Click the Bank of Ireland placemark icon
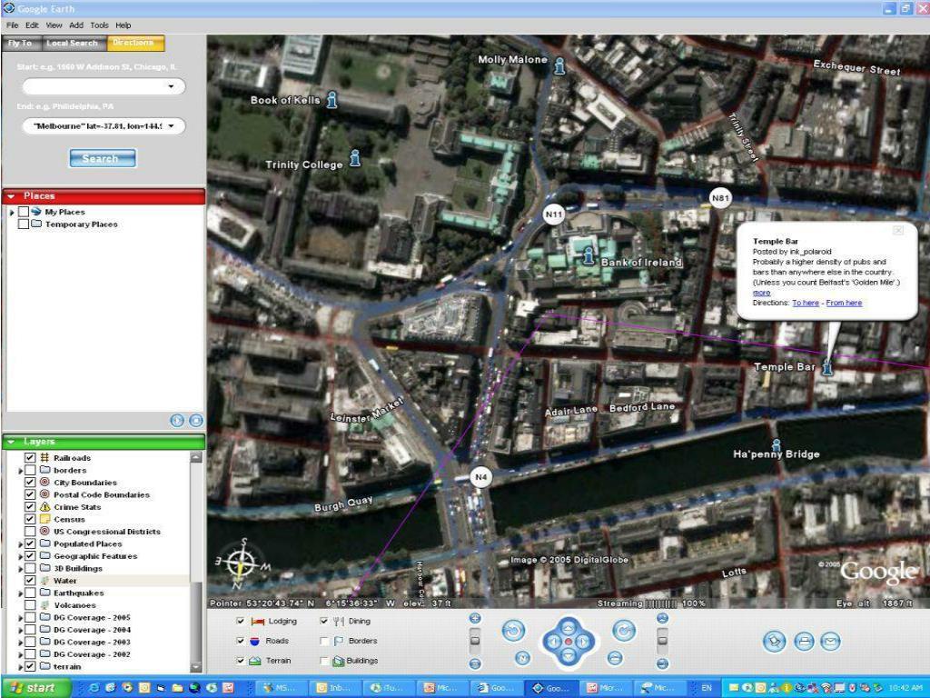This screenshot has width=930, height=698. click(588, 255)
